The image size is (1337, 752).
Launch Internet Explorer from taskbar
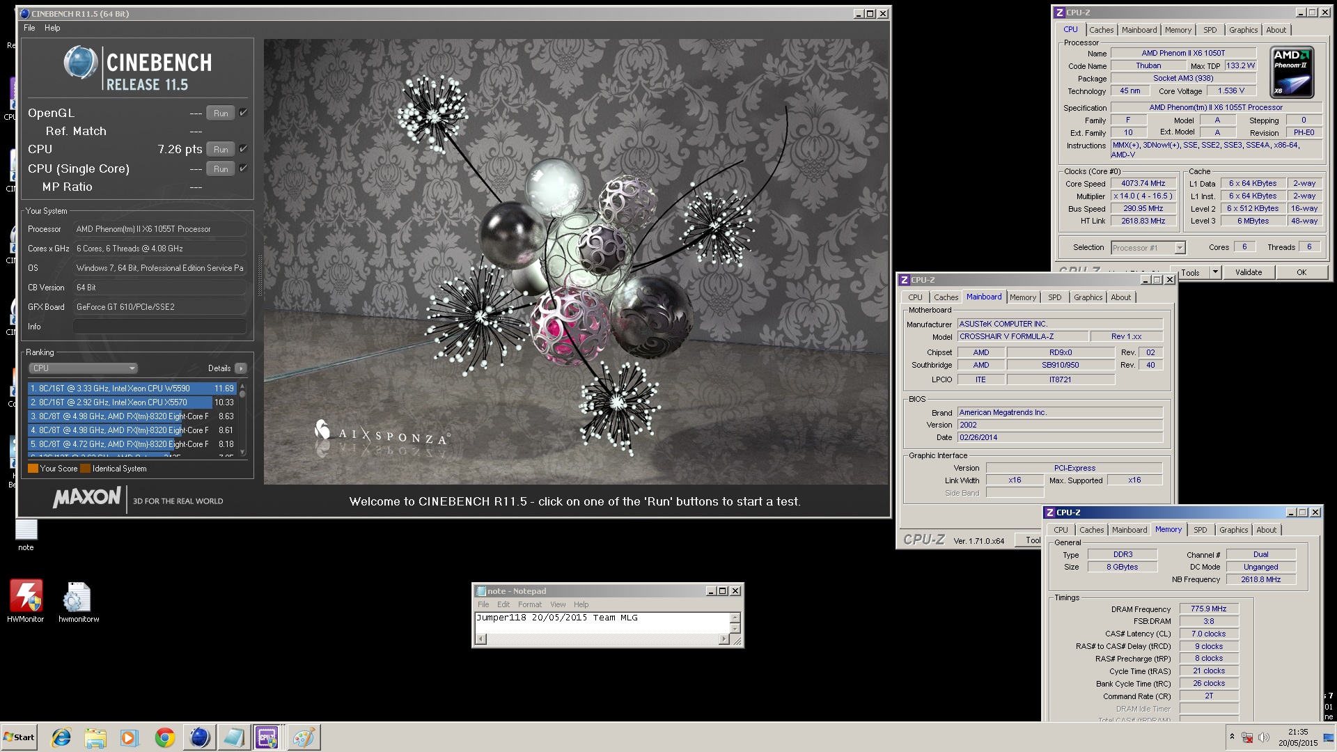(x=61, y=737)
